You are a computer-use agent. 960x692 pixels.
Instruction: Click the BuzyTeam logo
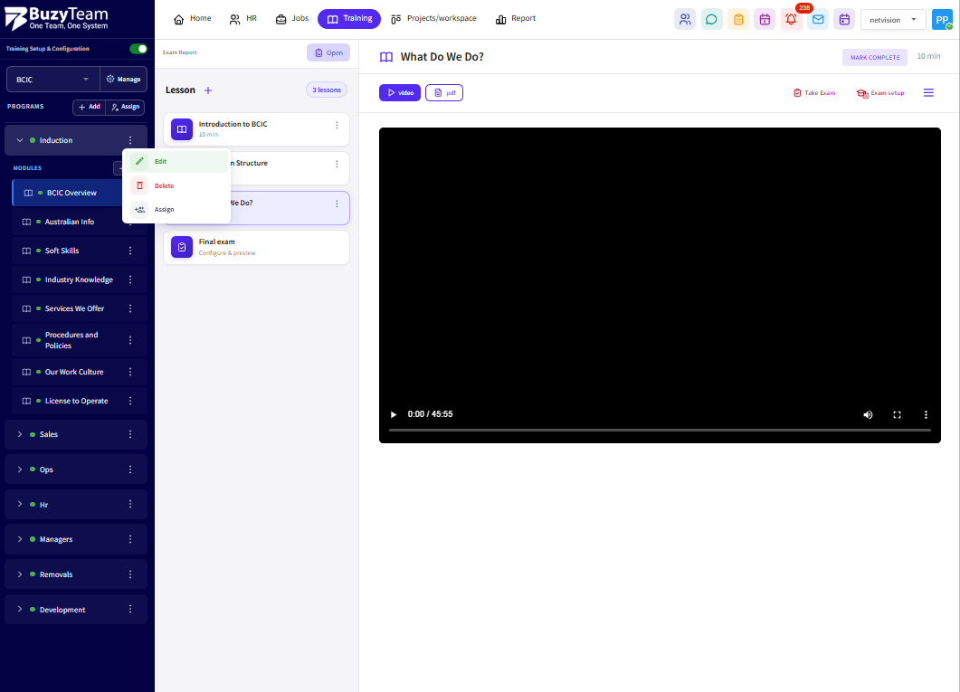click(x=56, y=18)
